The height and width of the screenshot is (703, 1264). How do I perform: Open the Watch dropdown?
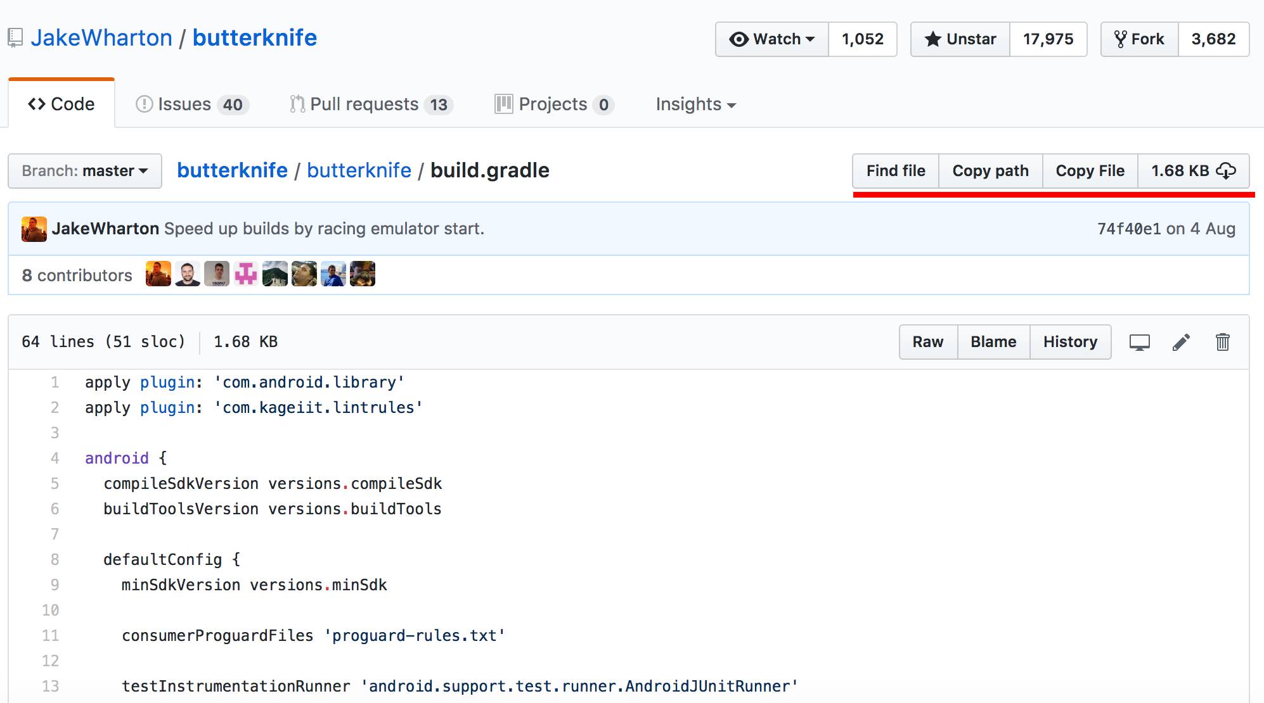(x=772, y=39)
